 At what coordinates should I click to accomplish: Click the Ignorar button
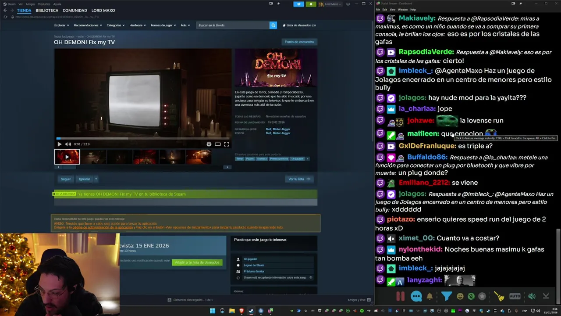[x=84, y=179]
